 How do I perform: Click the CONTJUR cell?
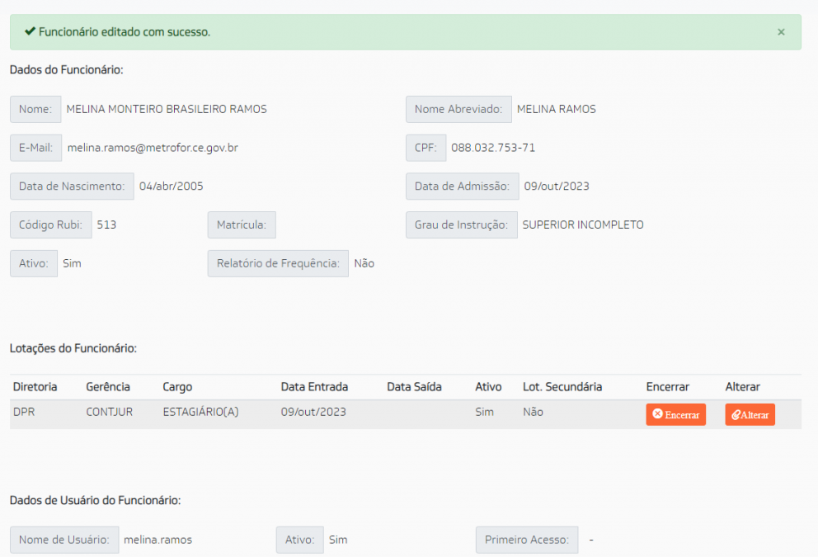(x=109, y=412)
